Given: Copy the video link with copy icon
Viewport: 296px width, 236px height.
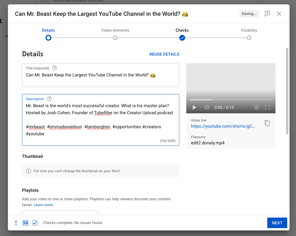Looking at the screenshot, I should pos(267,123).
